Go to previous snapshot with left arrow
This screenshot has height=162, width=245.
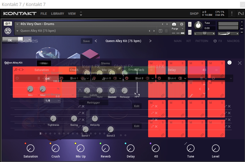[x=150, y=31]
